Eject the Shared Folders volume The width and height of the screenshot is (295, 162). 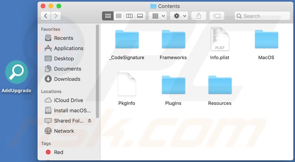coord(90,121)
